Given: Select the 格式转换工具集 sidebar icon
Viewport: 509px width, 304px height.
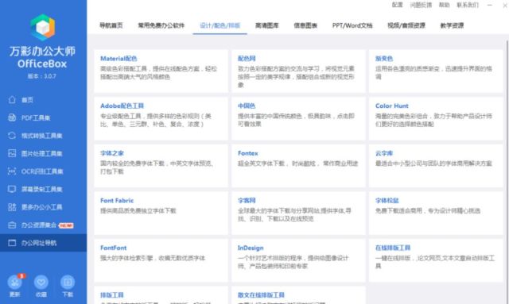Looking at the screenshot, I should [12, 136].
